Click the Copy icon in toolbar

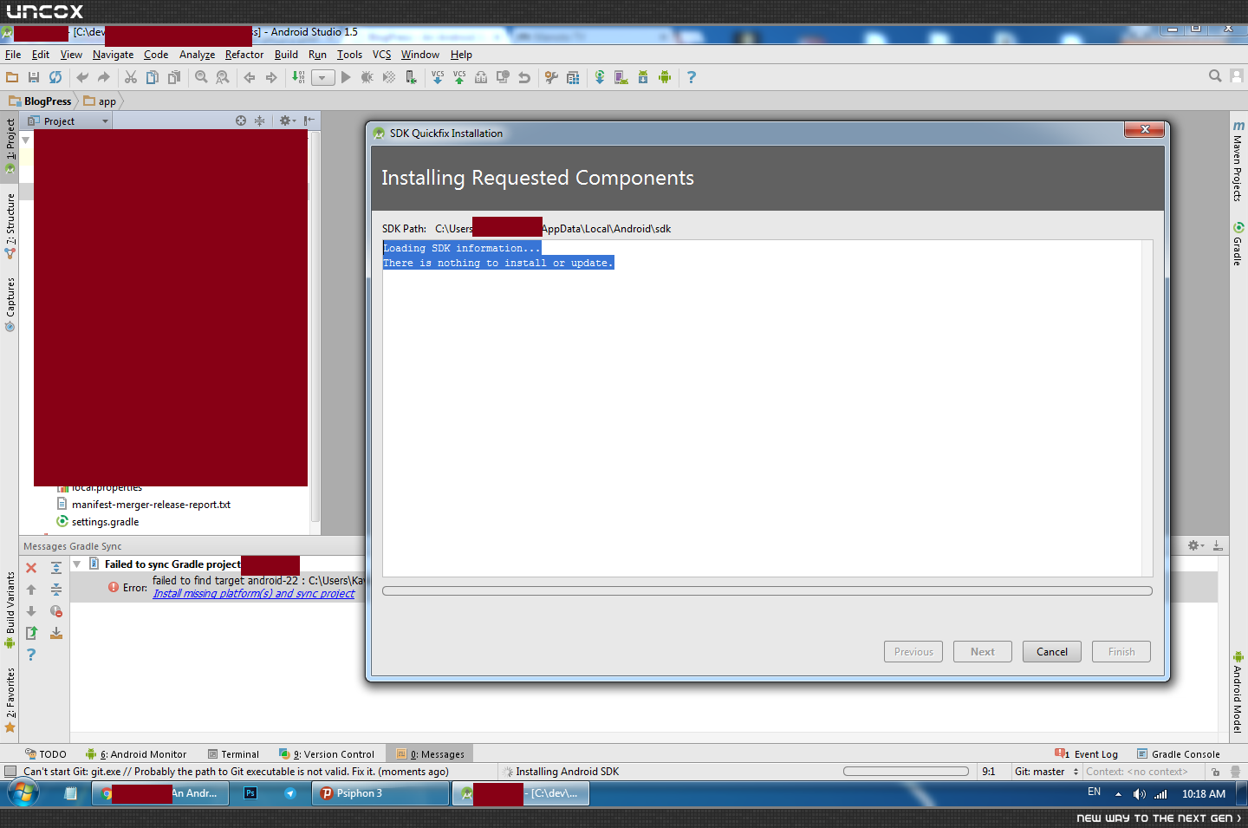(153, 77)
